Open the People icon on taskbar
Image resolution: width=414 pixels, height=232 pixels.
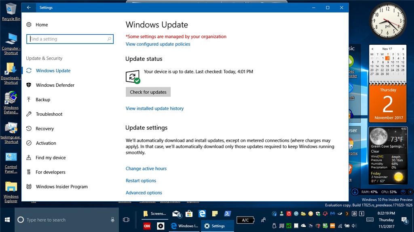pyautogui.click(x=263, y=220)
